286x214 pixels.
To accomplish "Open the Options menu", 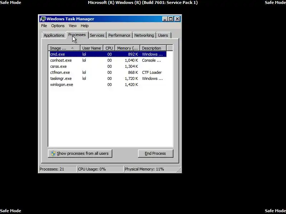I will 58,26.
